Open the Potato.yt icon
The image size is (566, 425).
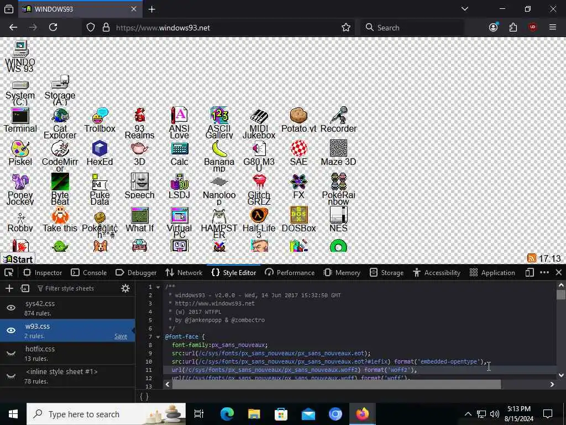[x=298, y=120]
